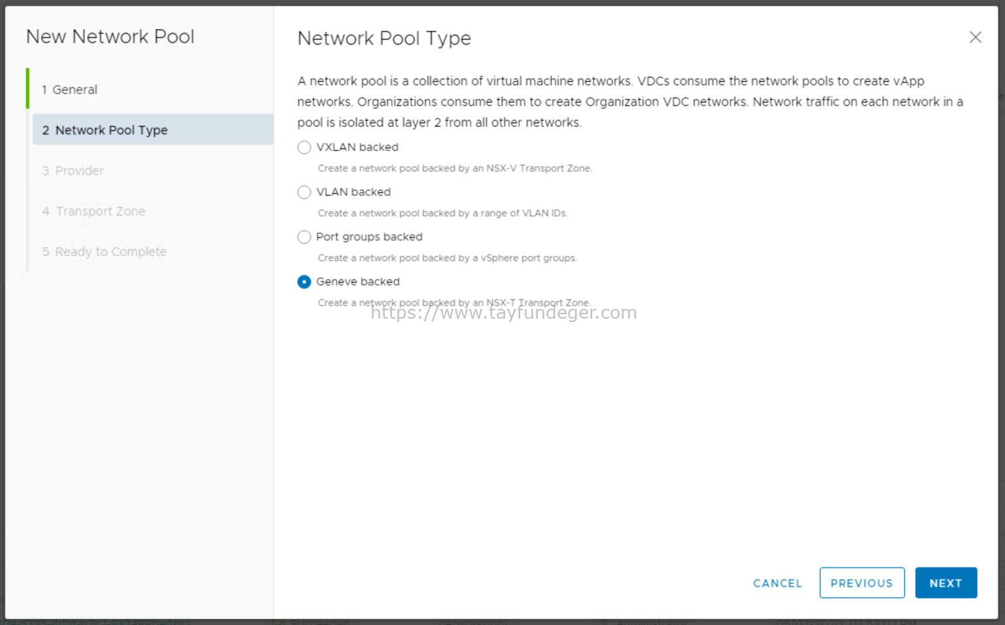Select the VXLAN backed radio button

(304, 147)
